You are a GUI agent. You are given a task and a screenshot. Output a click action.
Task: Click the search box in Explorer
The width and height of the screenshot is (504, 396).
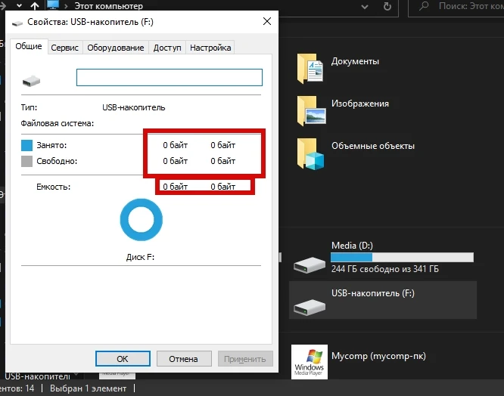[x=456, y=6]
